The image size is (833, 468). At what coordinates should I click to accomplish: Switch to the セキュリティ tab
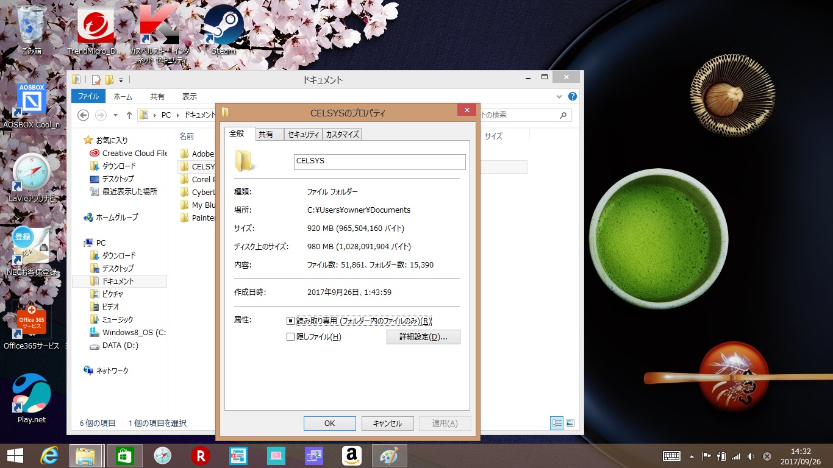[303, 135]
